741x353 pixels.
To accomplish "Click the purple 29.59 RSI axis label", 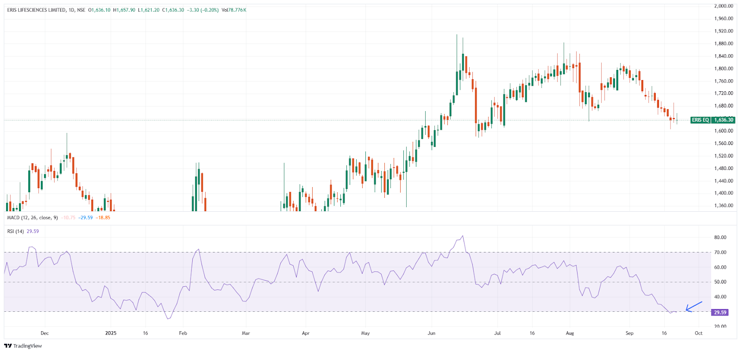I will click(x=720, y=313).
